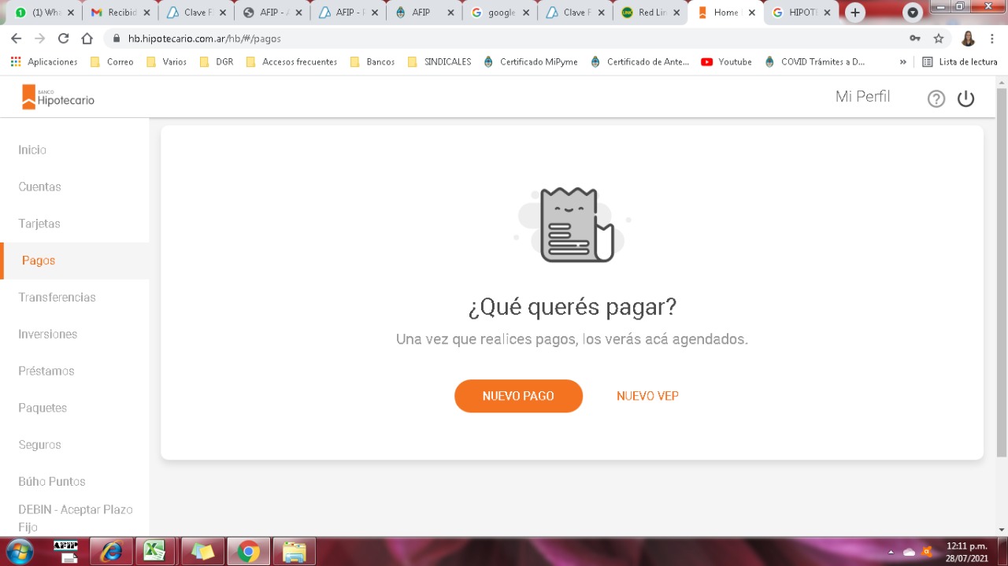Reload the page with the refresh icon
Screen dimensions: 1008x566
64,39
